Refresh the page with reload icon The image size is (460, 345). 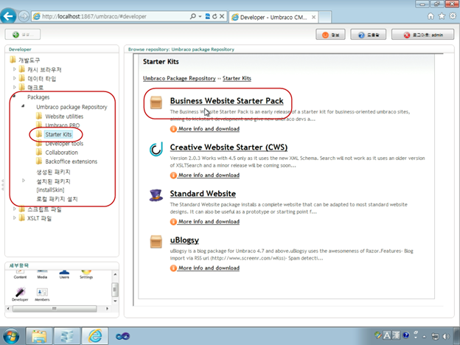point(215,16)
